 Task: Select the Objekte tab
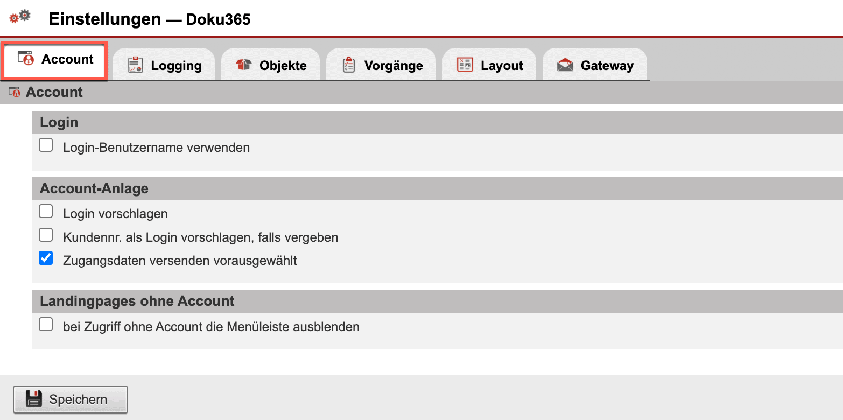click(283, 66)
